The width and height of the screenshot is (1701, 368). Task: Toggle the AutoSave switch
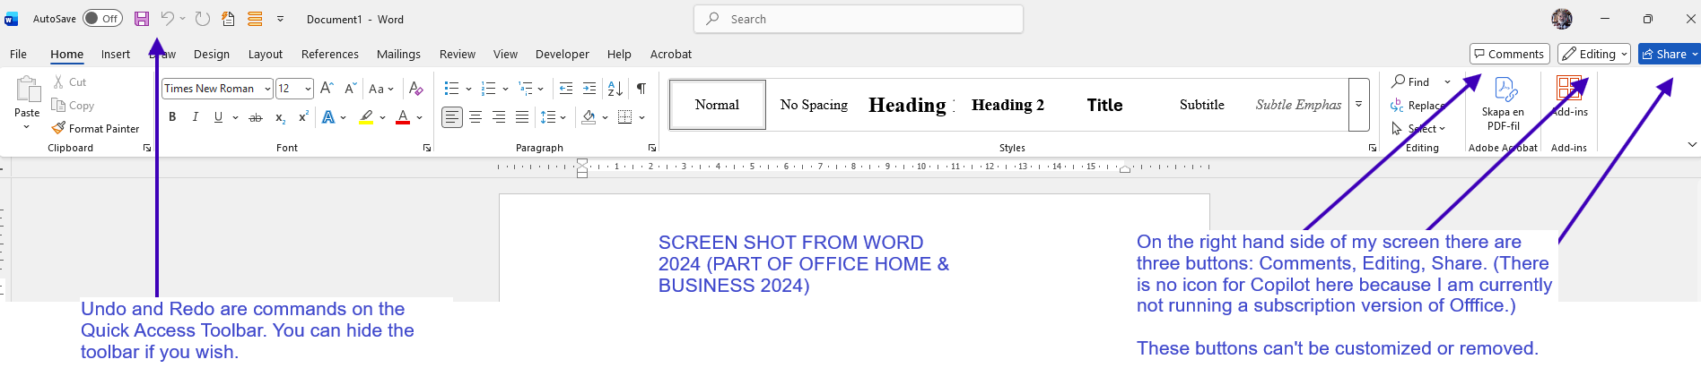[x=102, y=19]
